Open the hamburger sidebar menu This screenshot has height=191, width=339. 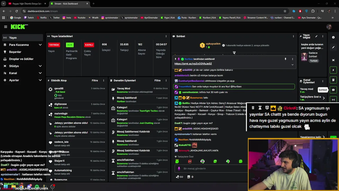(6, 27)
